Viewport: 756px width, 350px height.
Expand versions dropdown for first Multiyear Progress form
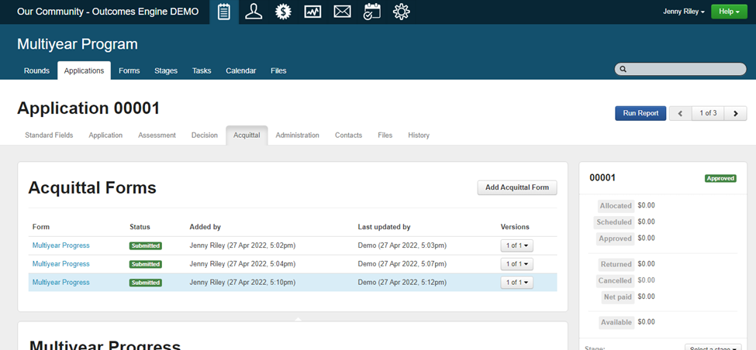516,245
